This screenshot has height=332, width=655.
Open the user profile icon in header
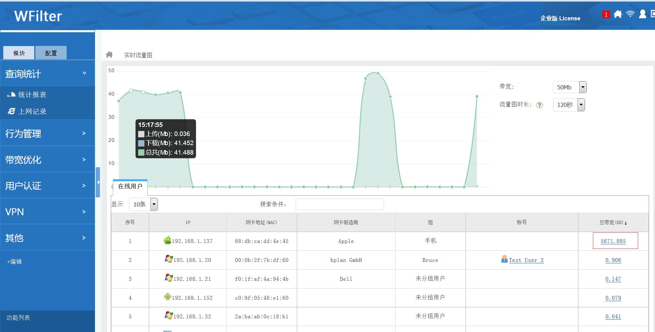(x=642, y=14)
